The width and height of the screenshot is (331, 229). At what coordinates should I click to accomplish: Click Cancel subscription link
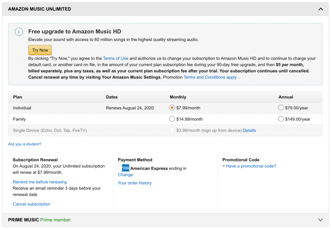pyautogui.click(x=31, y=204)
